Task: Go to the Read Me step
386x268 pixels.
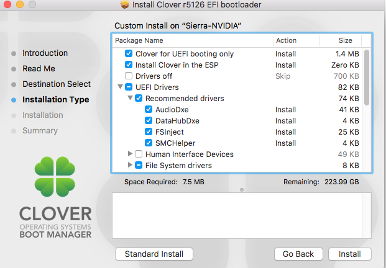Action: 39,68
